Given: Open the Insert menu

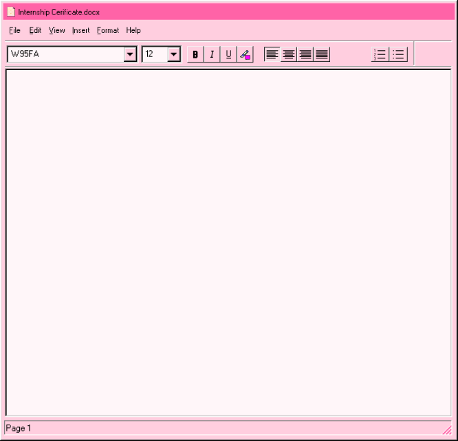Looking at the screenshot, I should coord(81,30).
